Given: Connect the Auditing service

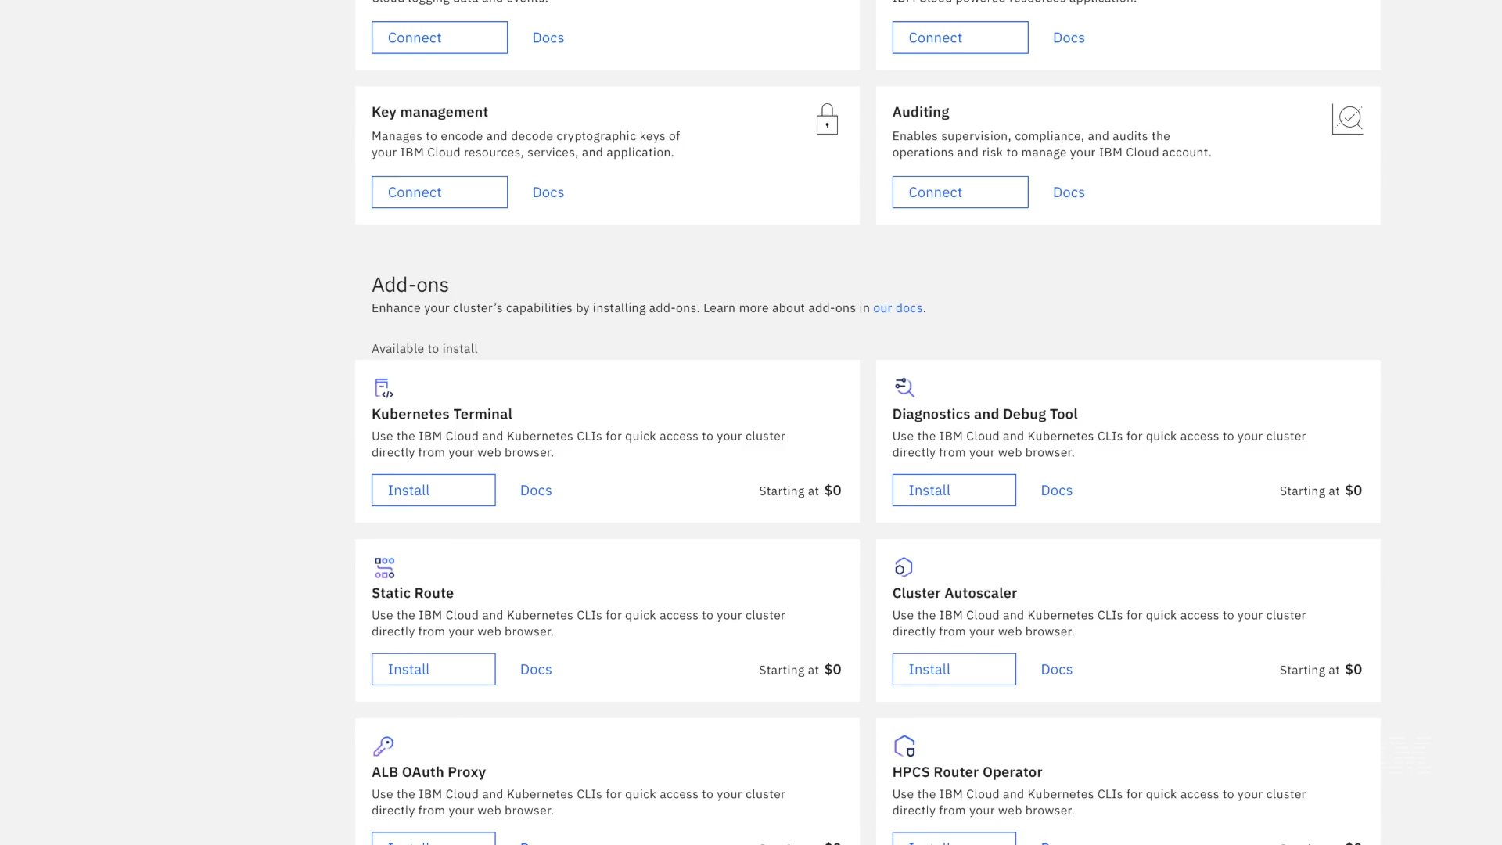Looking at the screenshot, I should [x=960, y=192].
